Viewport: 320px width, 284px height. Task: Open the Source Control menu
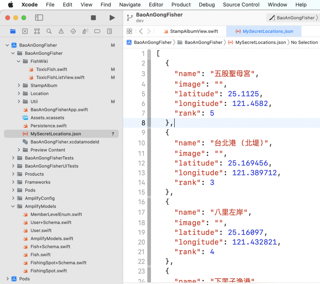(241, 4)
